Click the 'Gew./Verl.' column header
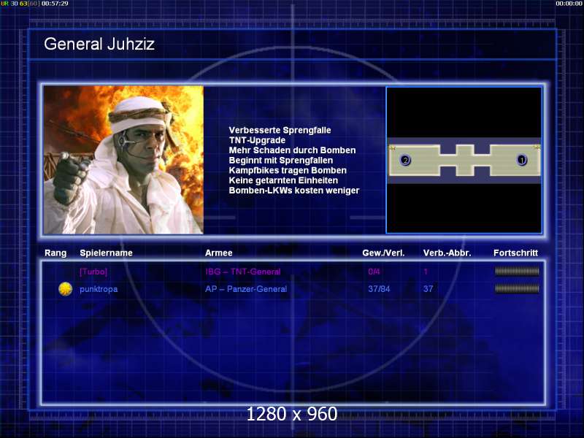This screenshot has width=584, height=438. (x=383, y=253)
